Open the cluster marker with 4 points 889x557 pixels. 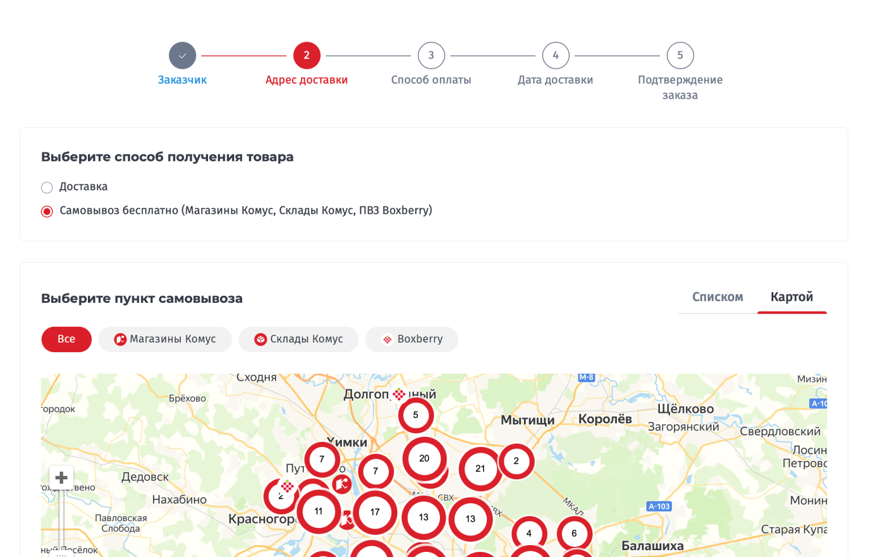click(x=529, y=534)
